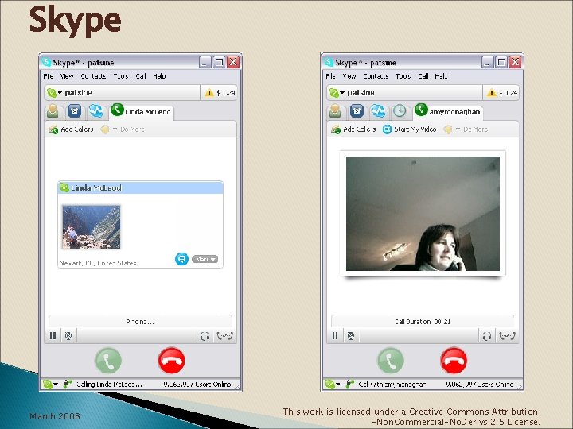Image resolution: width=573 pixels, height=429 pixels.
Task: Click Newark, DE, United States location text
Action: click(99, 263)
